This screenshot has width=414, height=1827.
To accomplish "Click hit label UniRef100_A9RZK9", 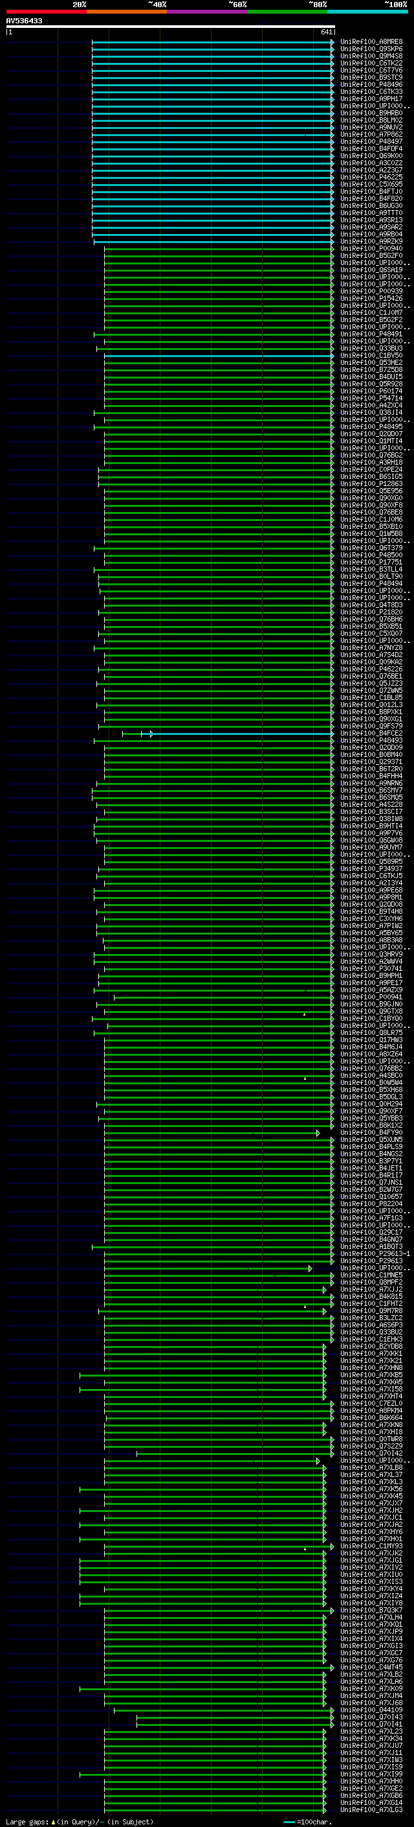I will click(371, 241).
